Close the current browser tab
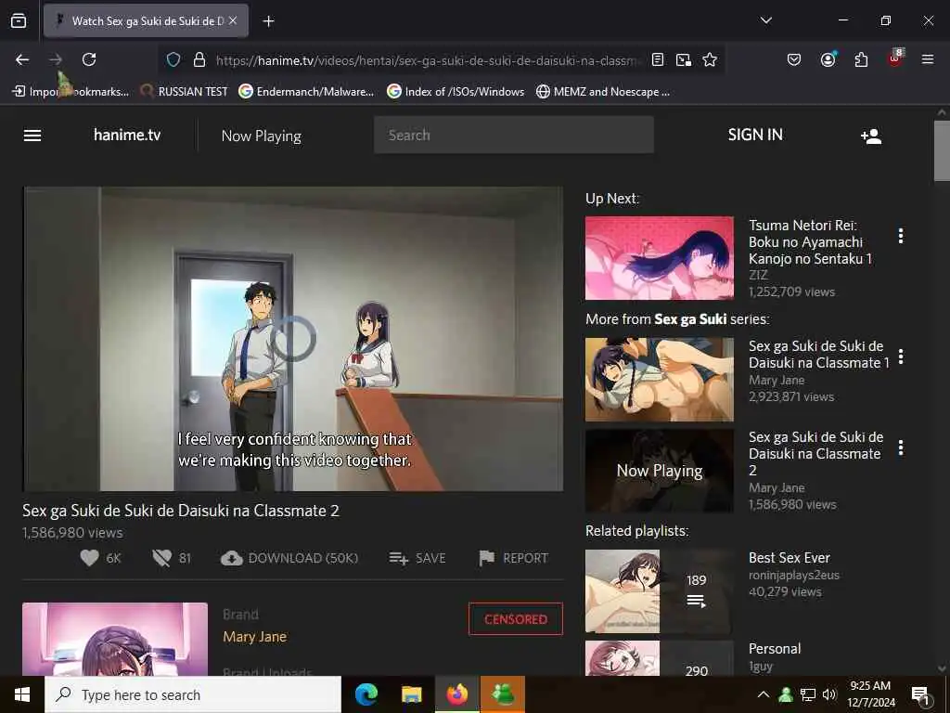950x713 pixels. tap(233, 20)
